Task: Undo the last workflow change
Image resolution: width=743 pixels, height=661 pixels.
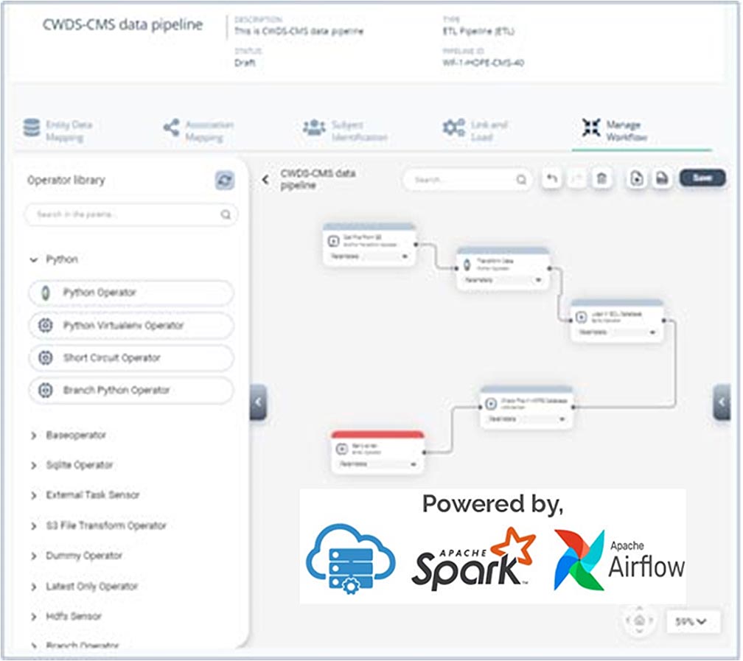Action: 552,178
